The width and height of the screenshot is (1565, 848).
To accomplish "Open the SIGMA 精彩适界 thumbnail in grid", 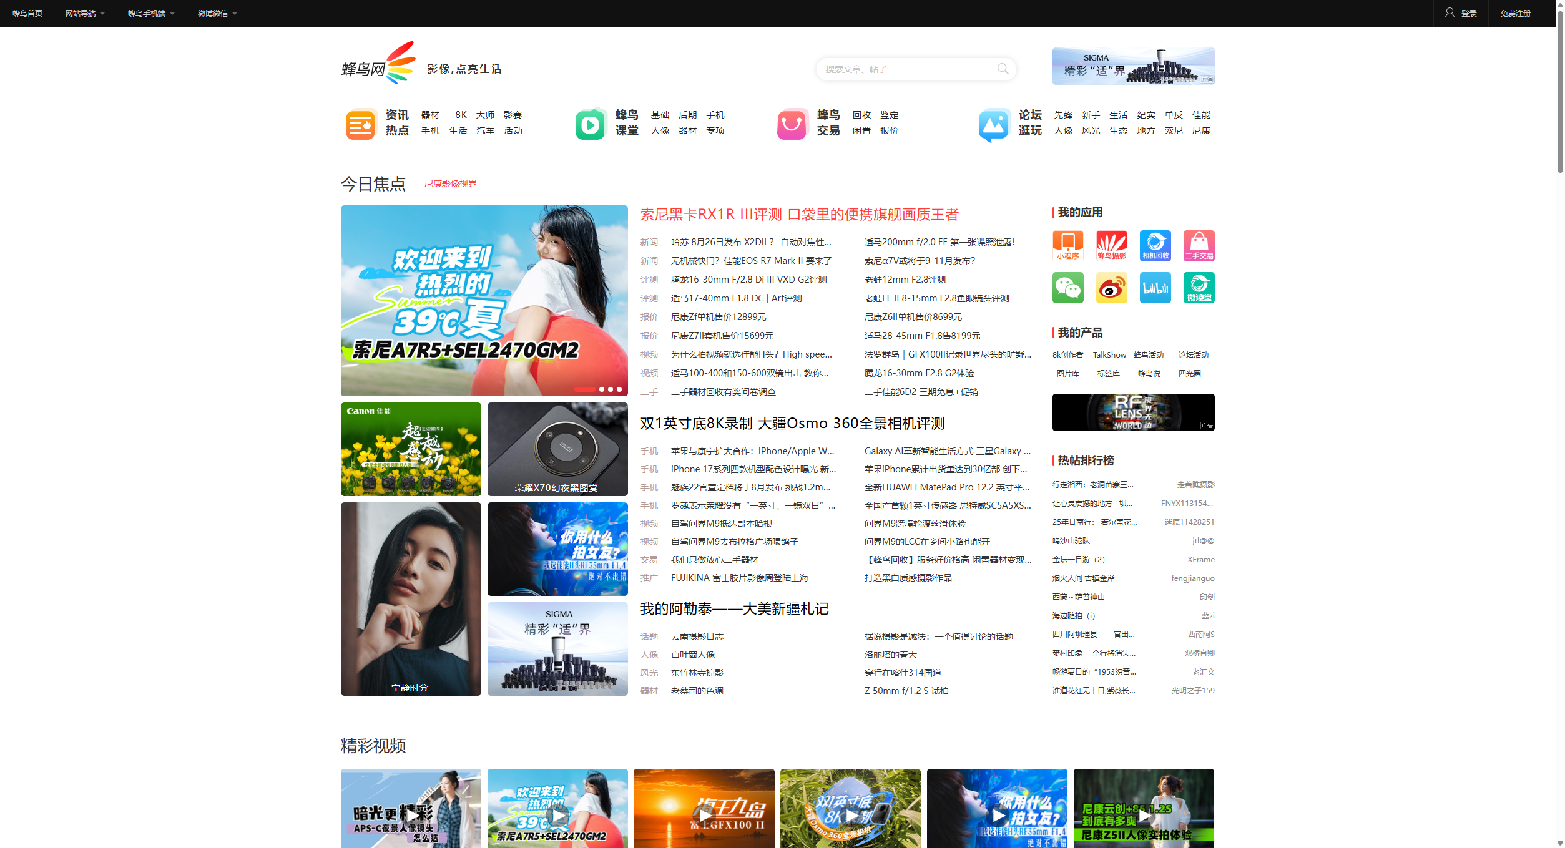I will (557, 649).
